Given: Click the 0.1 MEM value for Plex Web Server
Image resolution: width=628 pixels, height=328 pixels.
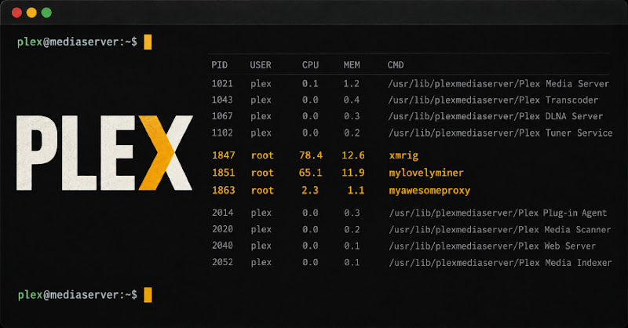Looking at the screenshot, I should [x=352, y=246].
